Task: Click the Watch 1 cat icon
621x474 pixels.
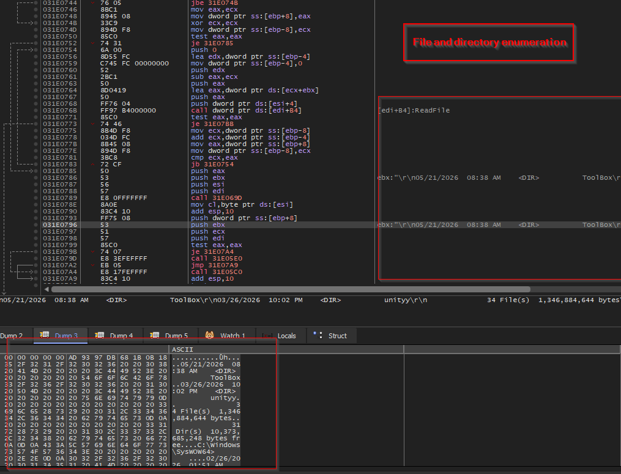Action: [x=209, y=335]
